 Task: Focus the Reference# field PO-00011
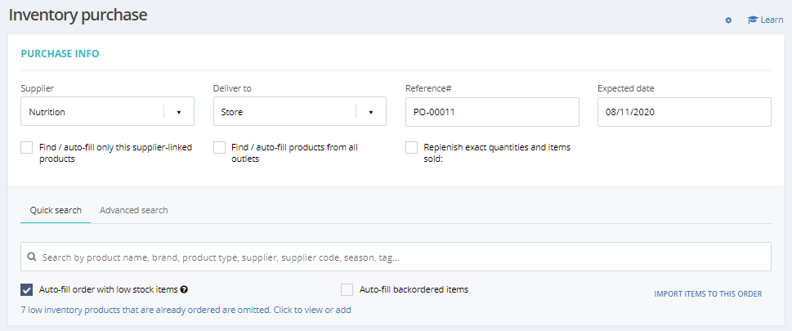[491, 112]
